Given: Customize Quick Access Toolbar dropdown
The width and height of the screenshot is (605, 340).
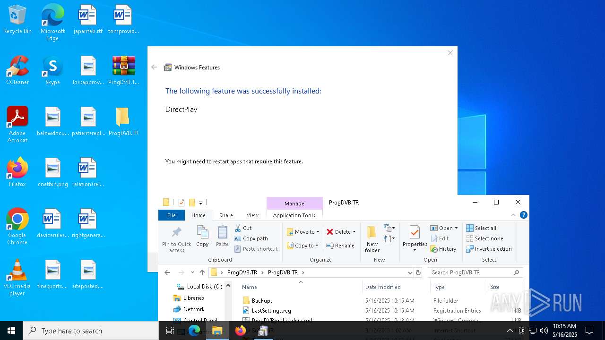Looking at the screenshot, I should [x=200, y=203].
